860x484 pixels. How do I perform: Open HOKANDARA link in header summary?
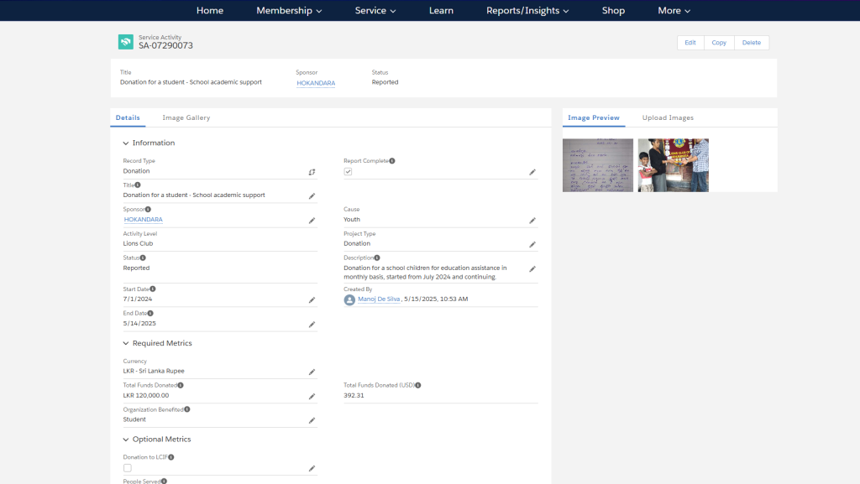click(316, 83)
